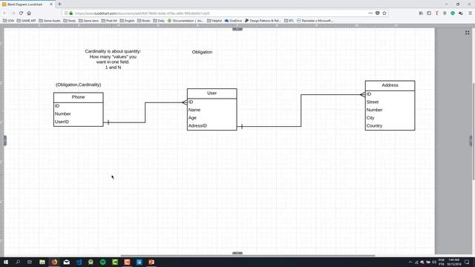Open Windows taskbar Search
This screenshot has width=475, height=267.
(18, 262)
